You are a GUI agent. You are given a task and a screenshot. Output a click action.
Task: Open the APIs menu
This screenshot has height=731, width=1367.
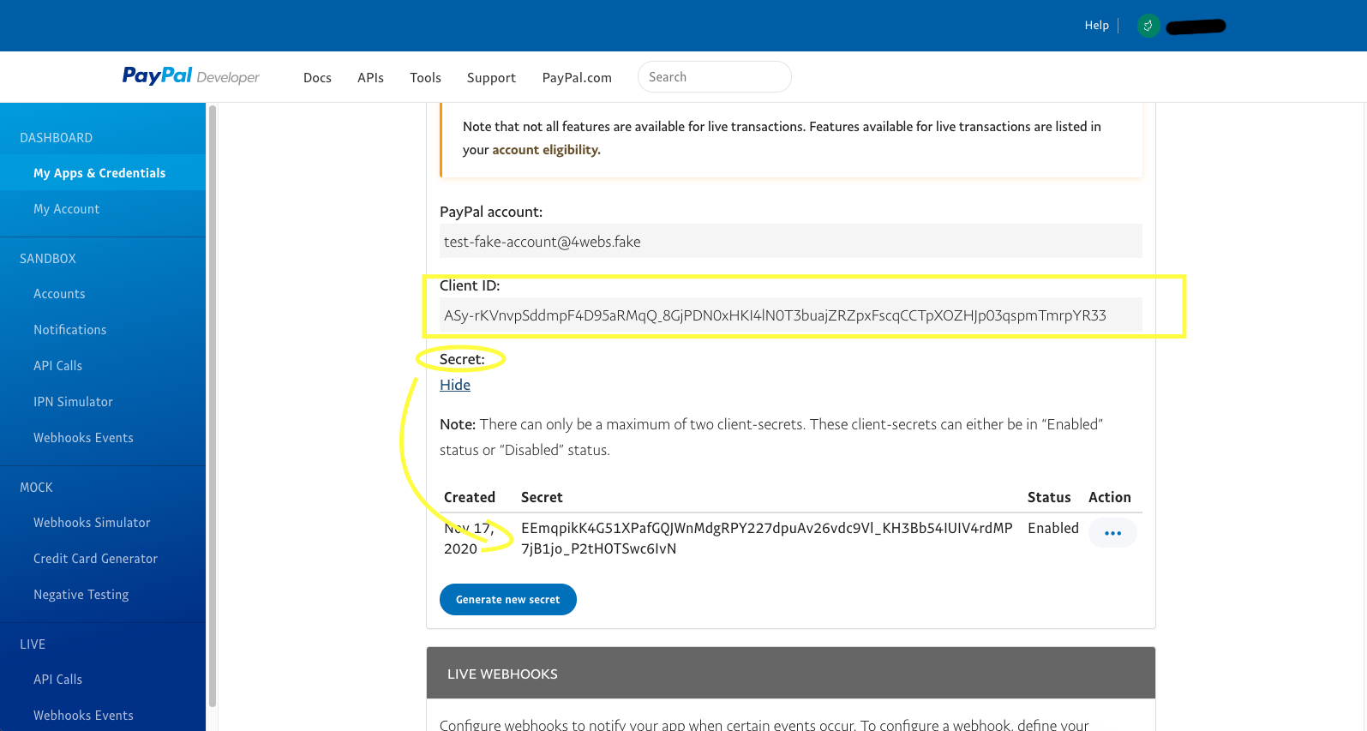pyautogui.click(x=370, y=77)
